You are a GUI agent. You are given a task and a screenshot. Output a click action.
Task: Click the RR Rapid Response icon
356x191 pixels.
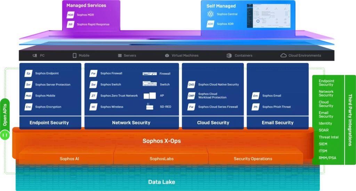click(70, 24)
